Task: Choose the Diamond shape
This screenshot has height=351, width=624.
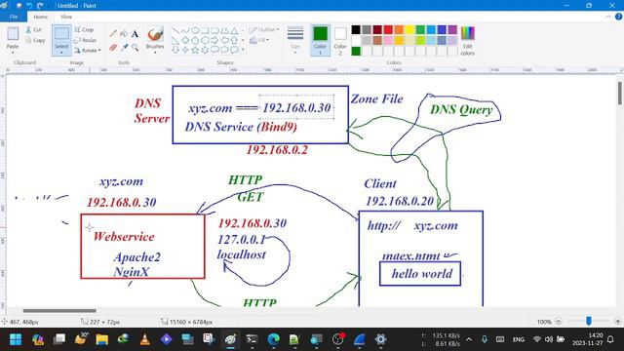Action: click(x=185, y=40)
